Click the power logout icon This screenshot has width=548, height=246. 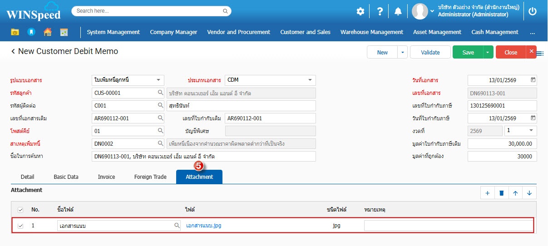click(533, 11)
